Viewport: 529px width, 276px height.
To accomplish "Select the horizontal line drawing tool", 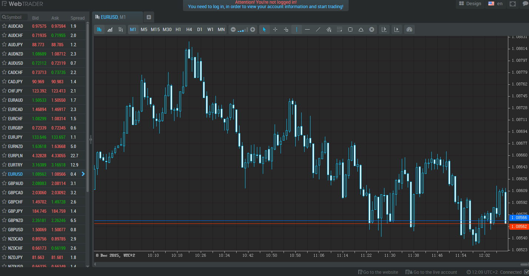I will tap(307, 30).
